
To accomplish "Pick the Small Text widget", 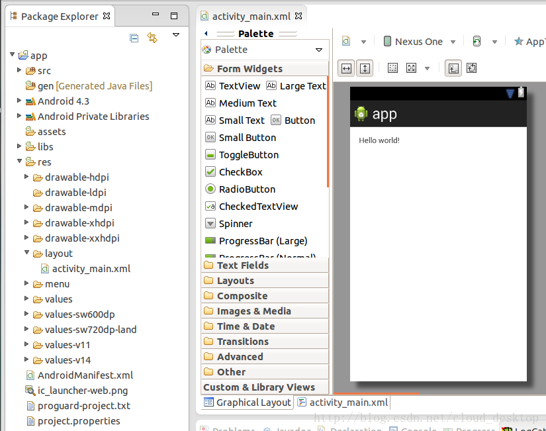I will 235,120.
